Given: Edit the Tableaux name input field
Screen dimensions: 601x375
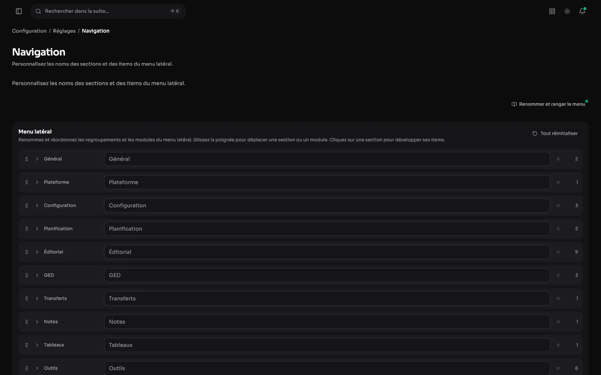Looking at the screenshot, I should pos(327,345).
